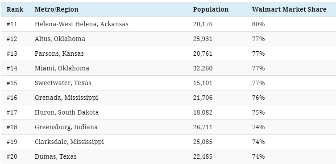
Task: Click the 80% market share cell
Action: (258, 24)
